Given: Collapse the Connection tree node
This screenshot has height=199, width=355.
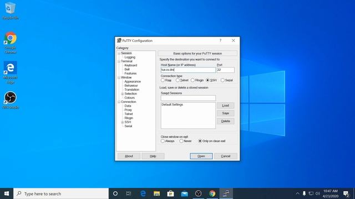Looking at the screenshot, I should [119, 102].
